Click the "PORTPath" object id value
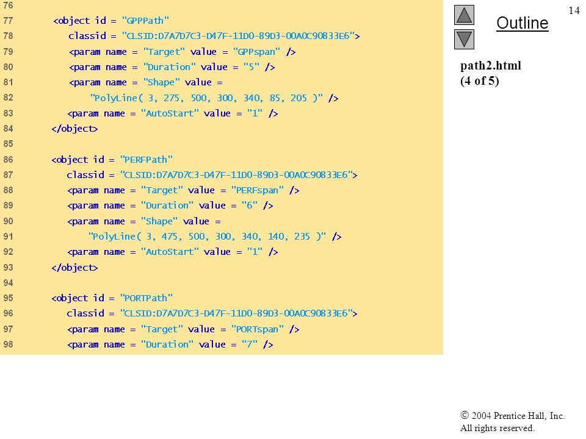The height and width of the screenshot is (439, 586). tap(146, 298)
